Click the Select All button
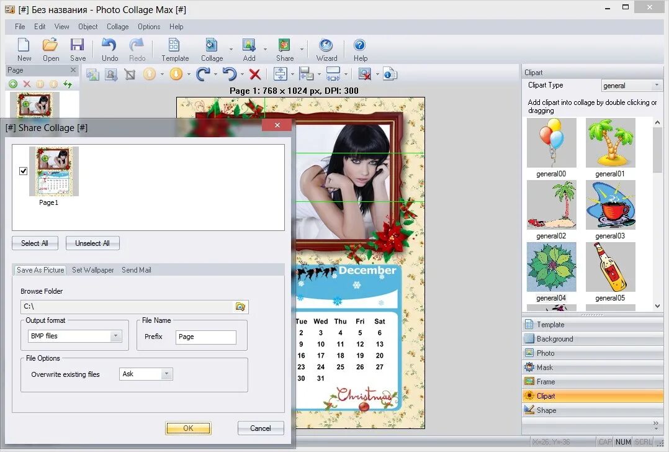 35,243
